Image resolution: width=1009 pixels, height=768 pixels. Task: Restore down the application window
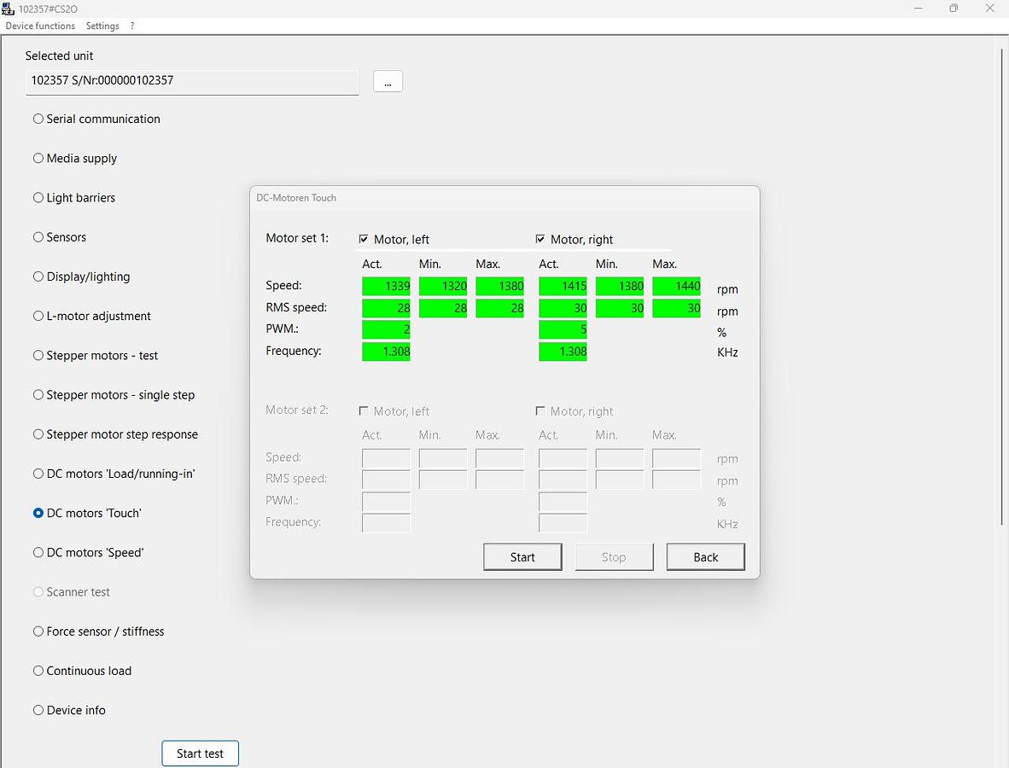954,9
